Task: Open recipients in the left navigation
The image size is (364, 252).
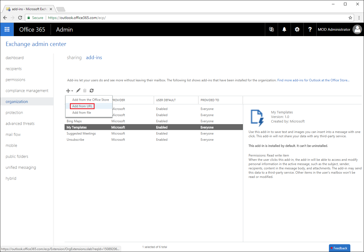Action: [x=14, y=69]
